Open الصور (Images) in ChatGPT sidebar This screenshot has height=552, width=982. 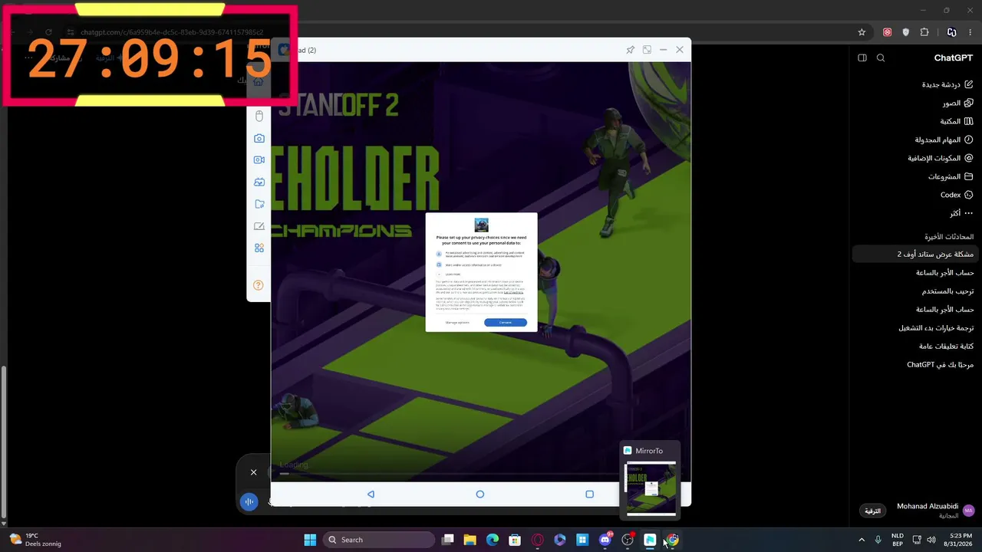click(x=957, y=103)
